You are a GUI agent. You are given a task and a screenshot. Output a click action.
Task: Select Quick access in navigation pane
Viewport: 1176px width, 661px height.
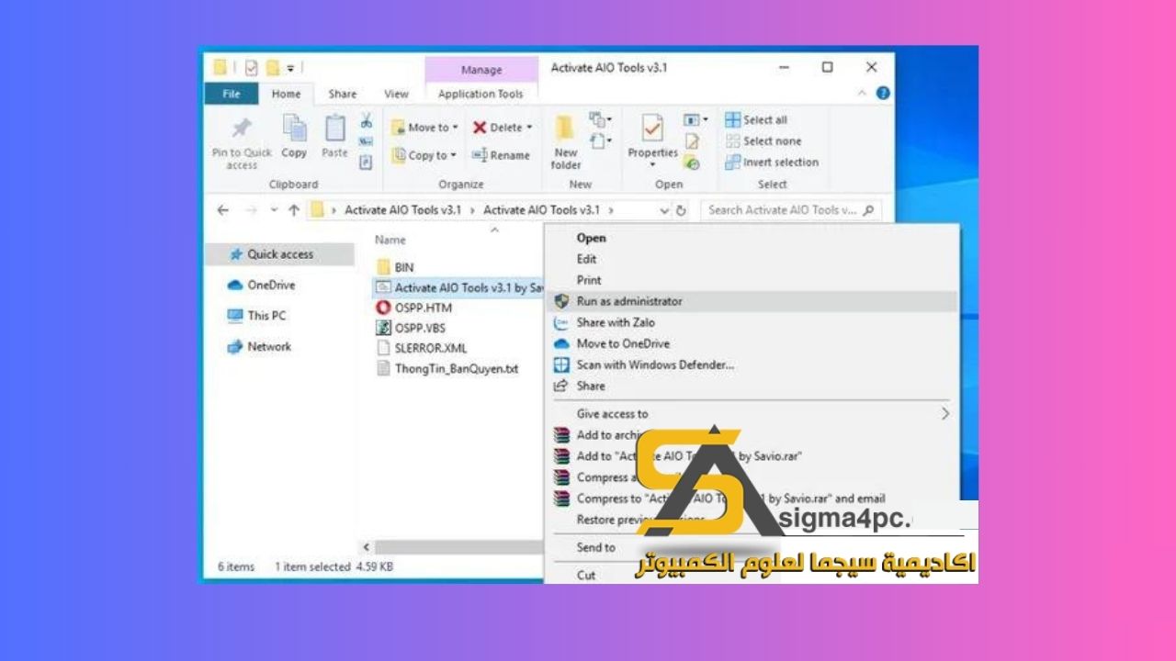coord(279,254)
